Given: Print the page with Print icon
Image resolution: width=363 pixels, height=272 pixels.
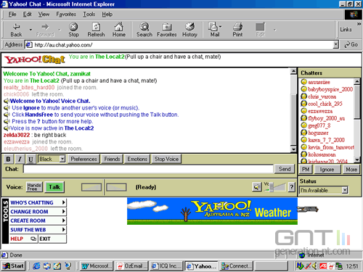Looking at the screenshot, I should tap(237, 30).
